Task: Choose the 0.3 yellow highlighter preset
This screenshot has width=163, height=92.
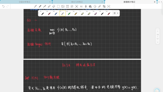Action: click(x=89, y=13)
